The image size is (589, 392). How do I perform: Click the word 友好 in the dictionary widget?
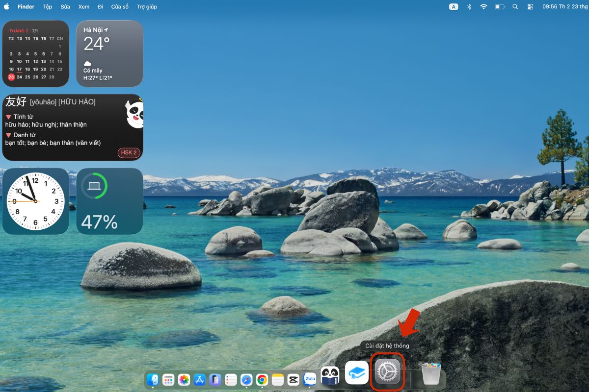16,101
